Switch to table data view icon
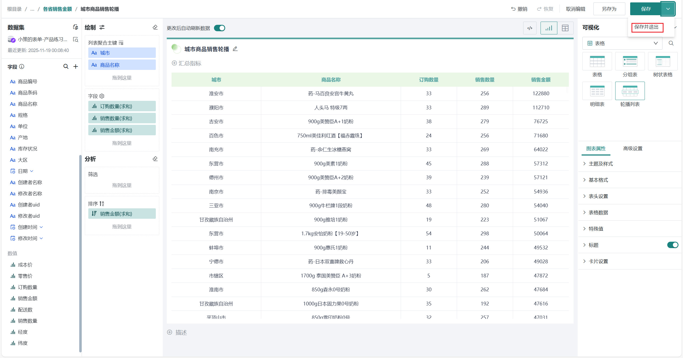Image resolution: width=683 pixels, height=358 pixels. (565, 28)
